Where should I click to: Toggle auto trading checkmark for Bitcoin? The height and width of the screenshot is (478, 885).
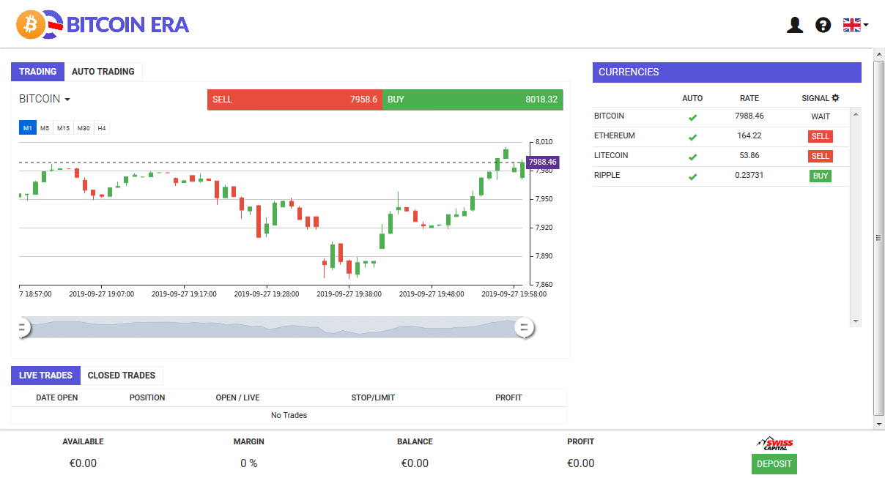692,116
